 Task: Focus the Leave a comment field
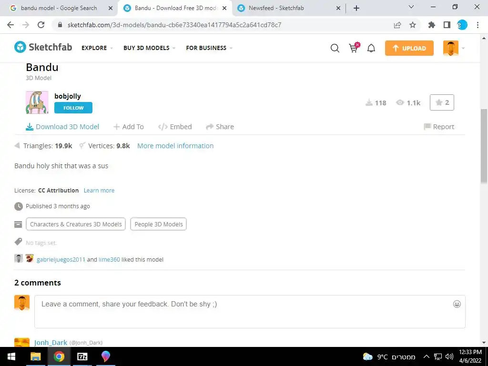[x=250, y=312]
